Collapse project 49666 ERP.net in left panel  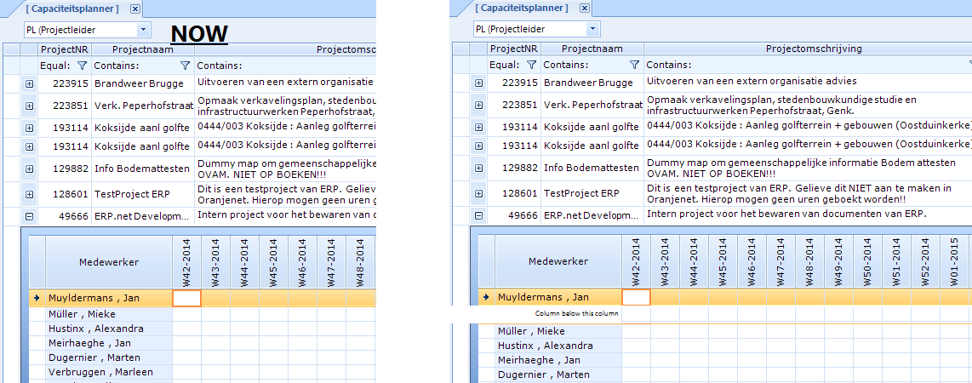pos(29,216)
